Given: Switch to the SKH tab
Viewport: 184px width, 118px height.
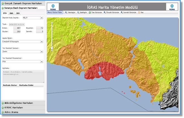Looking at the screenshot, I should (18, 13).
